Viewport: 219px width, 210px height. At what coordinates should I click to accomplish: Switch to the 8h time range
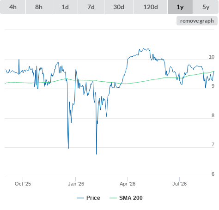point(39,7)
